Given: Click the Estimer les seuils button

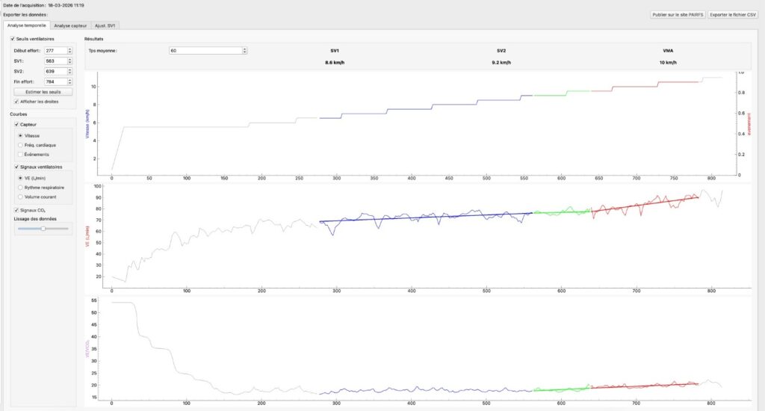Looking at the screenshot, I should 43,92.
